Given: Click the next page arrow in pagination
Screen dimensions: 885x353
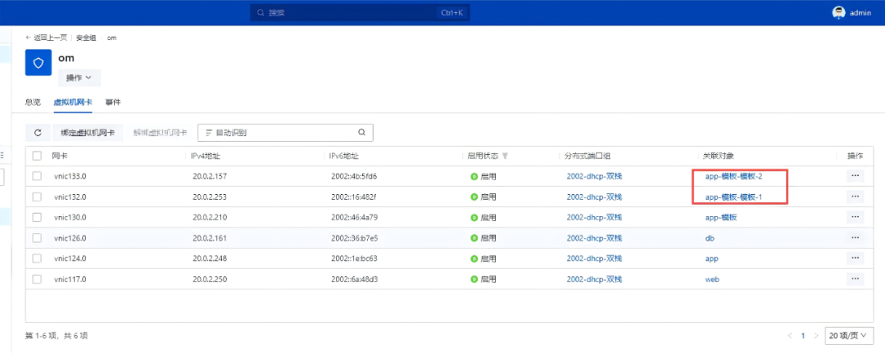Looking at the screenshot, I should (815, 336).
